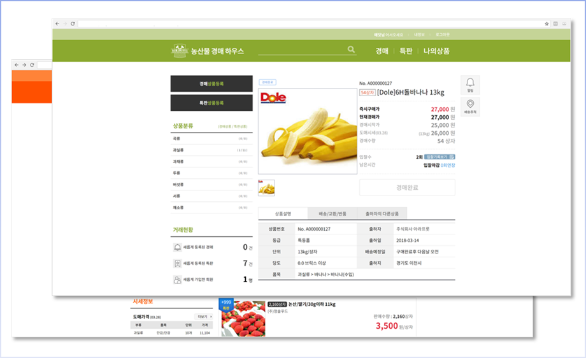
Task: Bookmark page with the star icon
Action: [x=547, y=24]
